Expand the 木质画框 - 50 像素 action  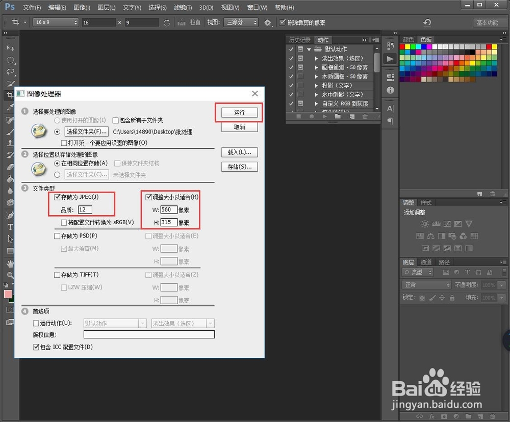tap(316, 76)
